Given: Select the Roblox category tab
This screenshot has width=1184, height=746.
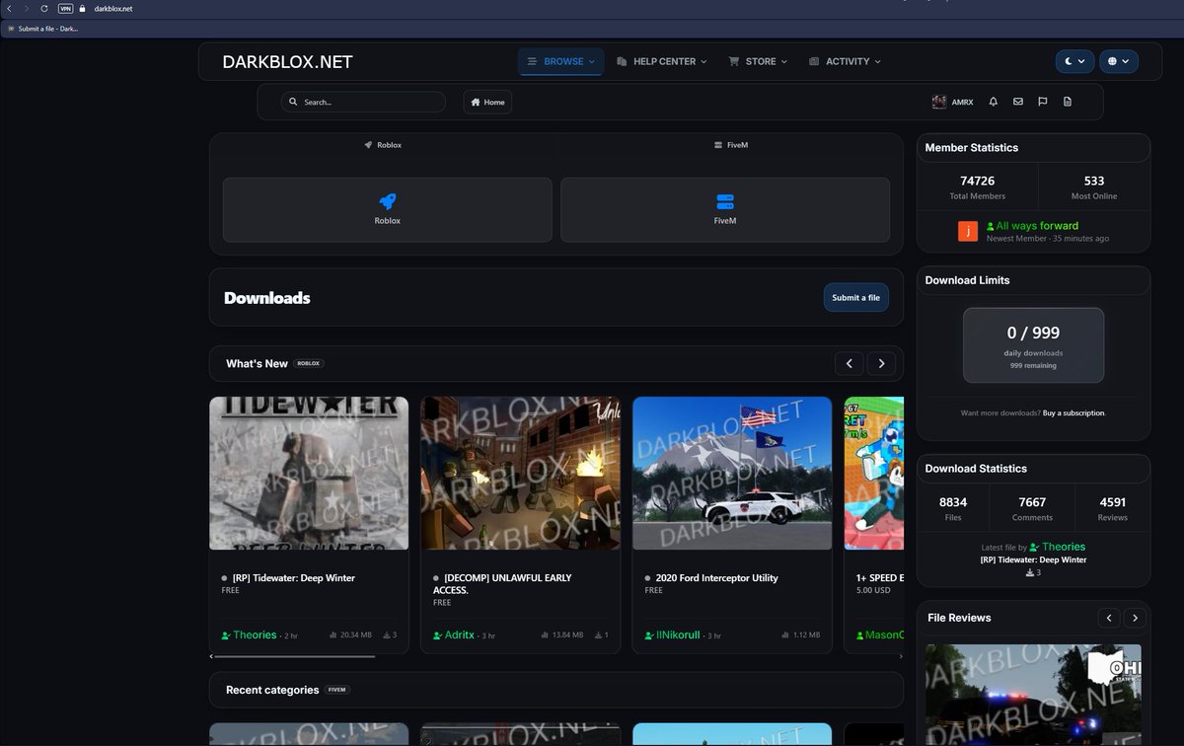Looking at the screenshot, I should pyautogui.click(x=383, y=145).
